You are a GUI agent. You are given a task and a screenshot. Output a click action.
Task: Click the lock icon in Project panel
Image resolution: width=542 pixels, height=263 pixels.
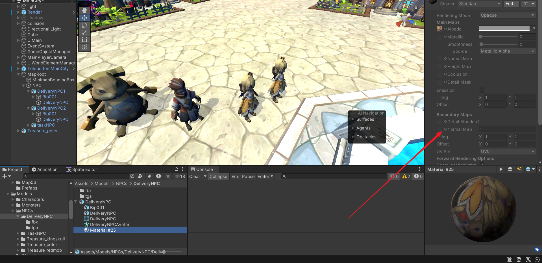coord(177,169)
